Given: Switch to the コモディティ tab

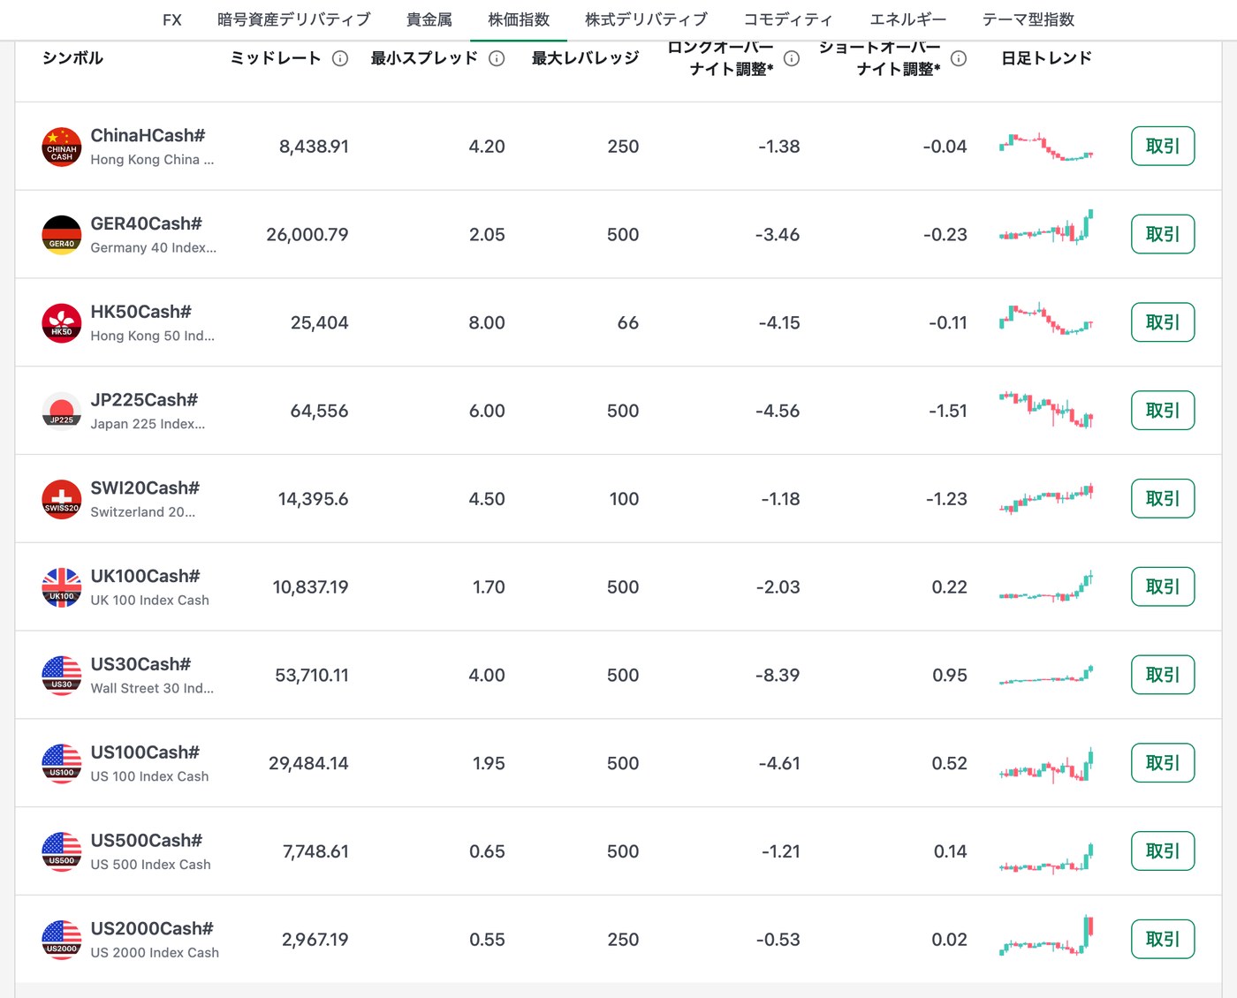Looking at the screenshot, I should pyautogui.click(x=788, y=19).
